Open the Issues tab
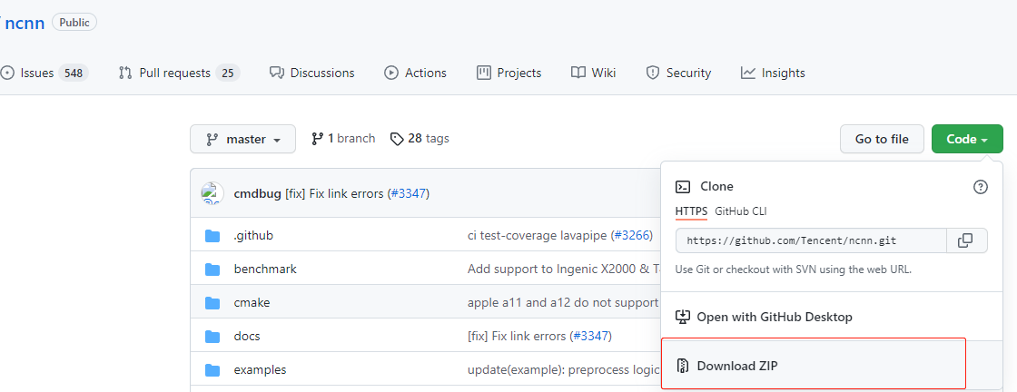The image size is (1017, 392). tap(44, 73)
